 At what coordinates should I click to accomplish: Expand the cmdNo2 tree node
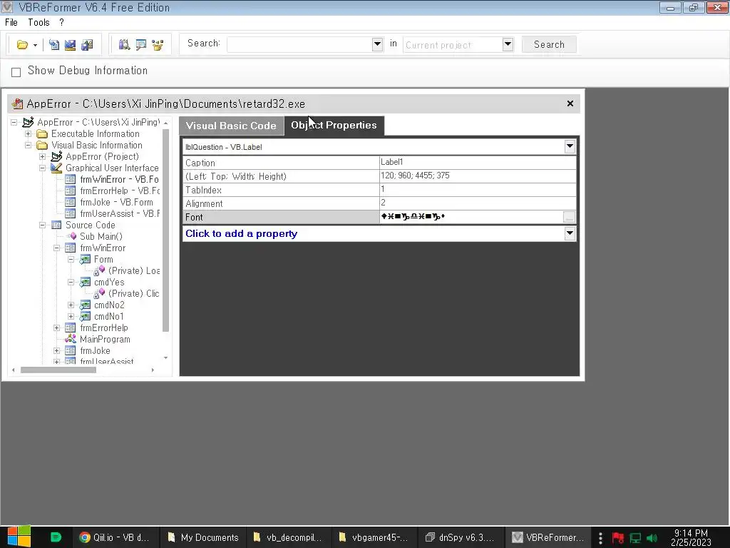pyautogui.click(x=71, y=305)
